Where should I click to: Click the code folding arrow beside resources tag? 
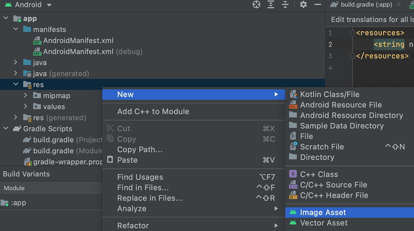pyautogui.click(x=352, y=33)
